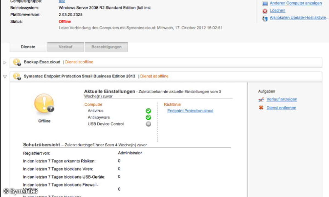Screen dimensions: 329x197
Task: Click the Administrator value for Registriert von
Action: (x=130, y=153)
